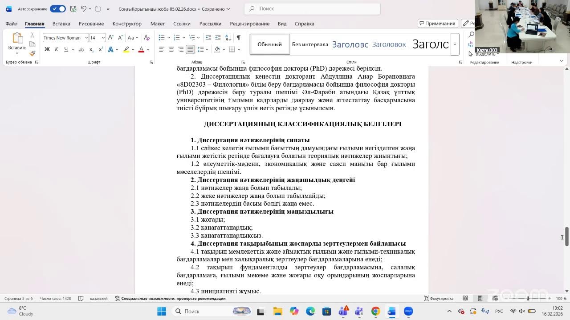This screenshot has width=570, height=320.
Task: Center the paragraph text
Action: coord(171,49)
